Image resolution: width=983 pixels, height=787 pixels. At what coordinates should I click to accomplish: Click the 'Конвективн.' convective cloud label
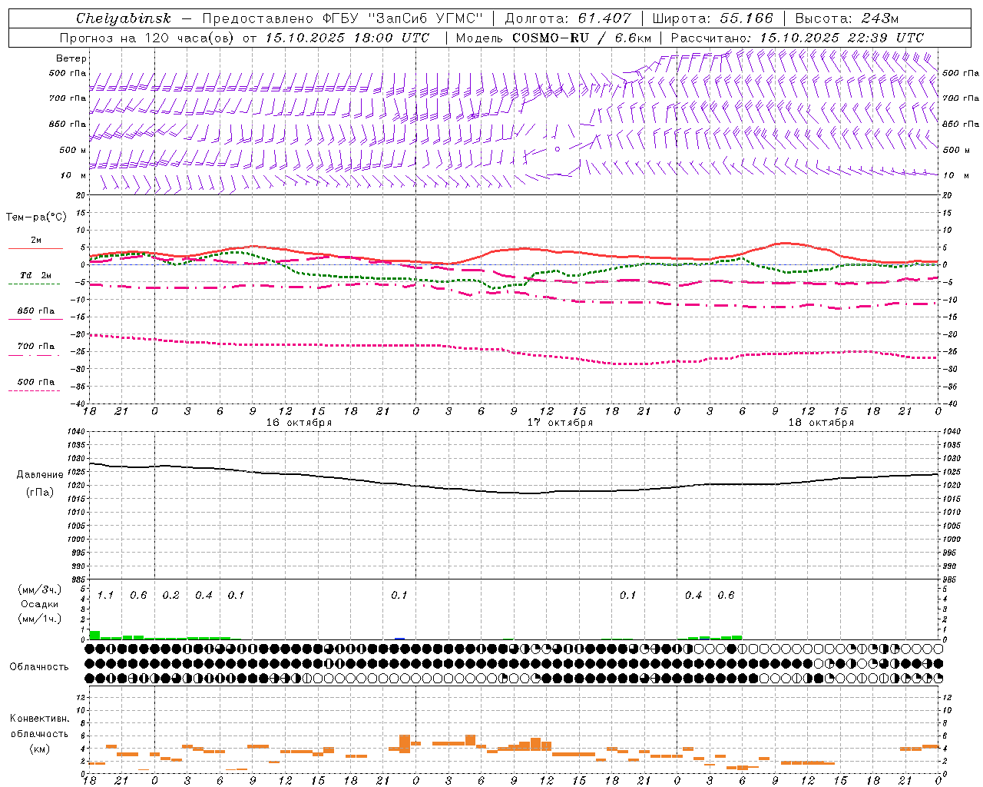click(x=40, y=719)
